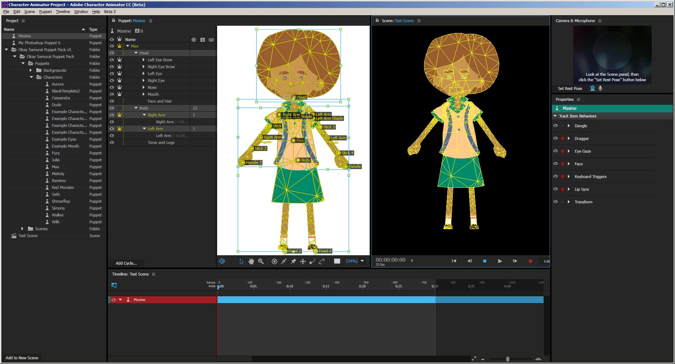Expand the Mouth layer group

point(144,94)
